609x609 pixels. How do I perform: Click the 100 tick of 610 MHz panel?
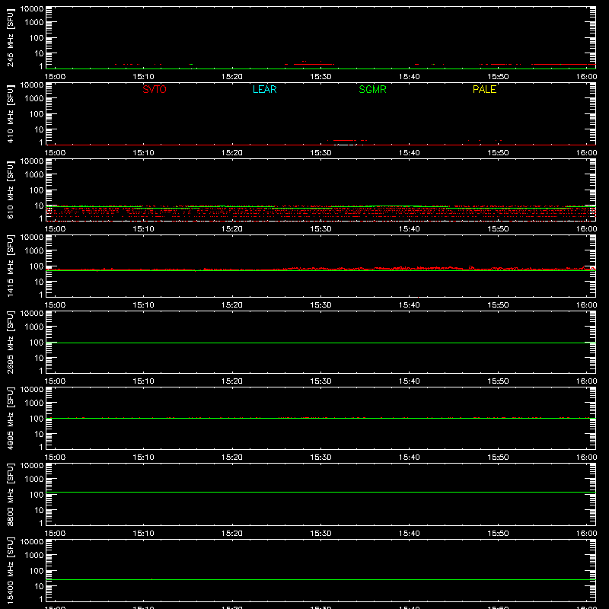[37, 190]
